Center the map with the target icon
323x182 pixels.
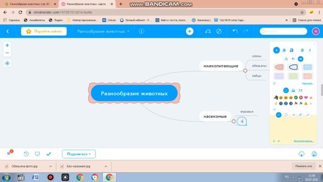[7, 63]
